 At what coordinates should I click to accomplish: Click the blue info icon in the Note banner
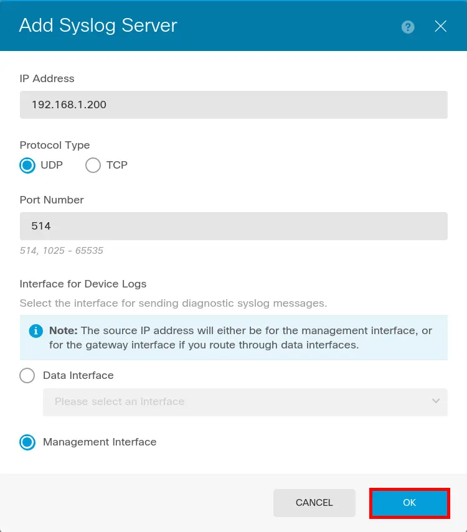[35, 330]
